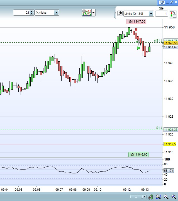Open the chart properties candlestick wrench icon
178x201 pixels.
(151, 197)
